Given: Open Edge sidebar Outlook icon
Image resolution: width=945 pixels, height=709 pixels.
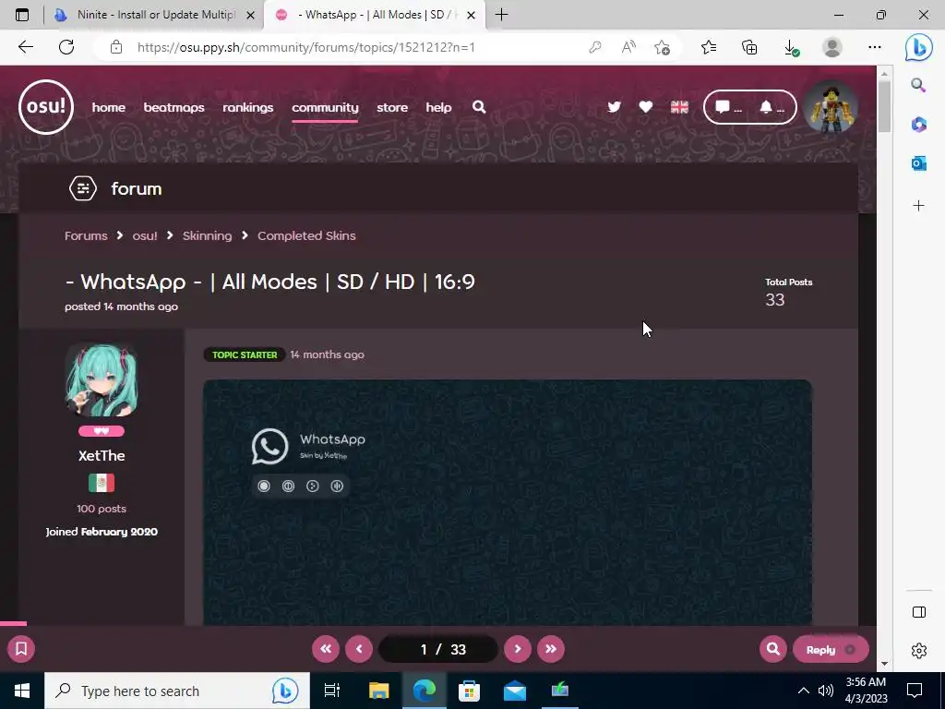Looking at the screenshot, I should pyautogui.click(x=918, y=162).
